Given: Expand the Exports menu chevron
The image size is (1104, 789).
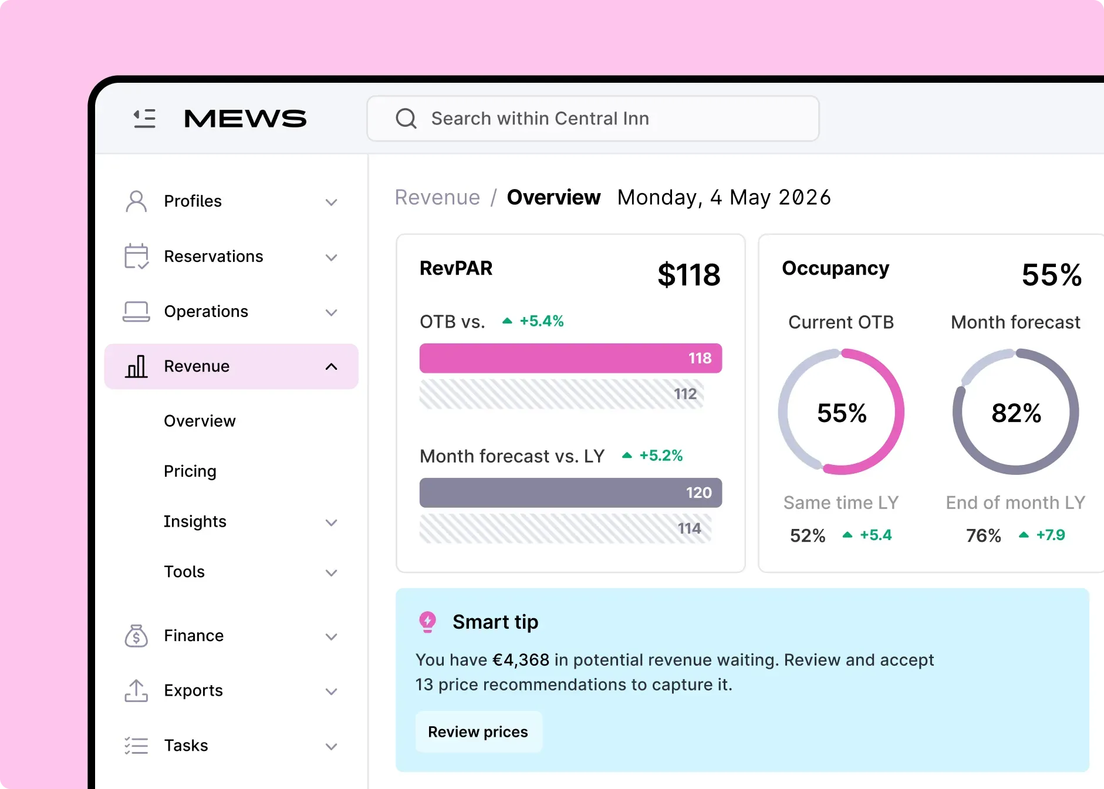Looking at the screenshot, I should point(332,692).
